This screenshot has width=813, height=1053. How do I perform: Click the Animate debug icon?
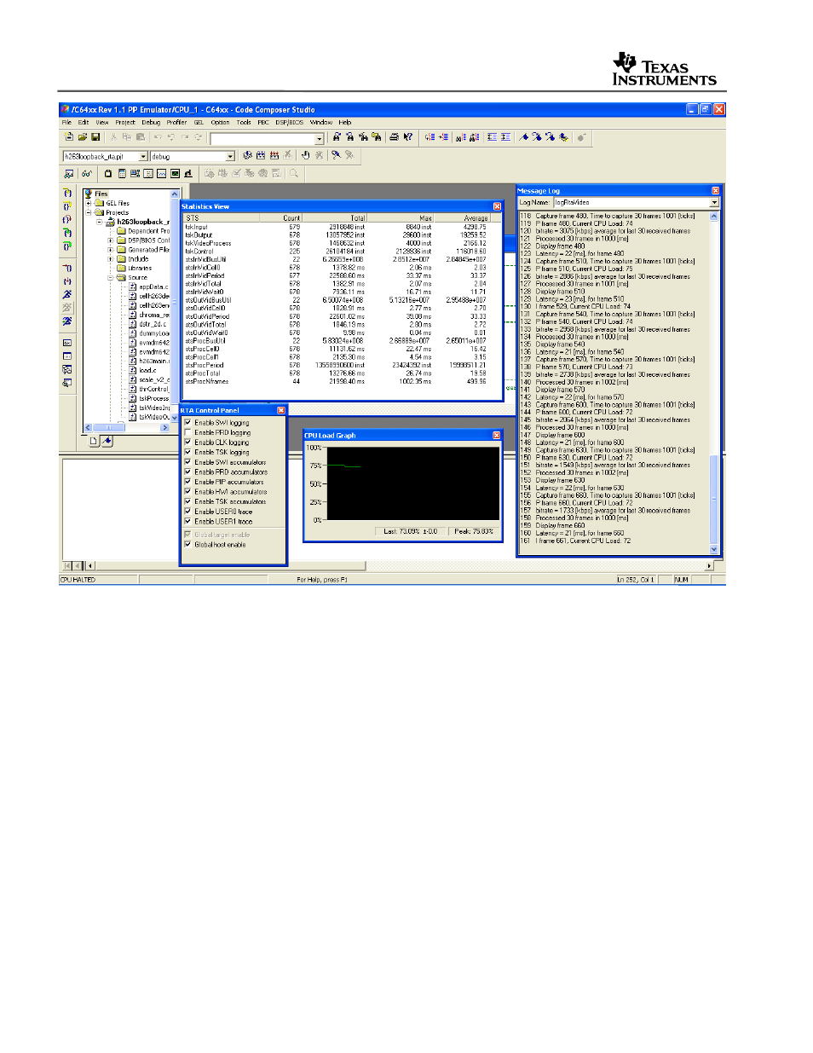click(67, 321)
